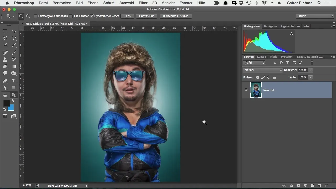This screenshot has width=336, height=189.
Task: Create a new layer group
Action: (312, 186)
